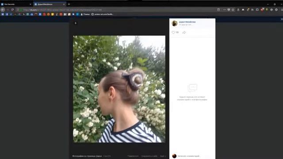The height and width of the screenshot is (159, 283).
Task: Open the Library toolbar icon
Action: [252, 10]
